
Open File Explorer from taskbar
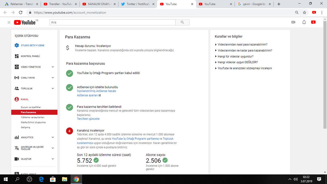pyautogui.click(x=64, y=179)
